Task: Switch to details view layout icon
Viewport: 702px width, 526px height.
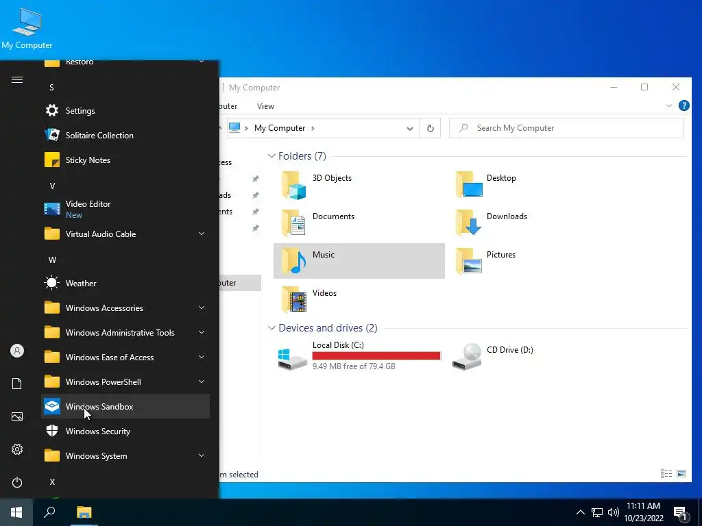Action: (666, 474)
